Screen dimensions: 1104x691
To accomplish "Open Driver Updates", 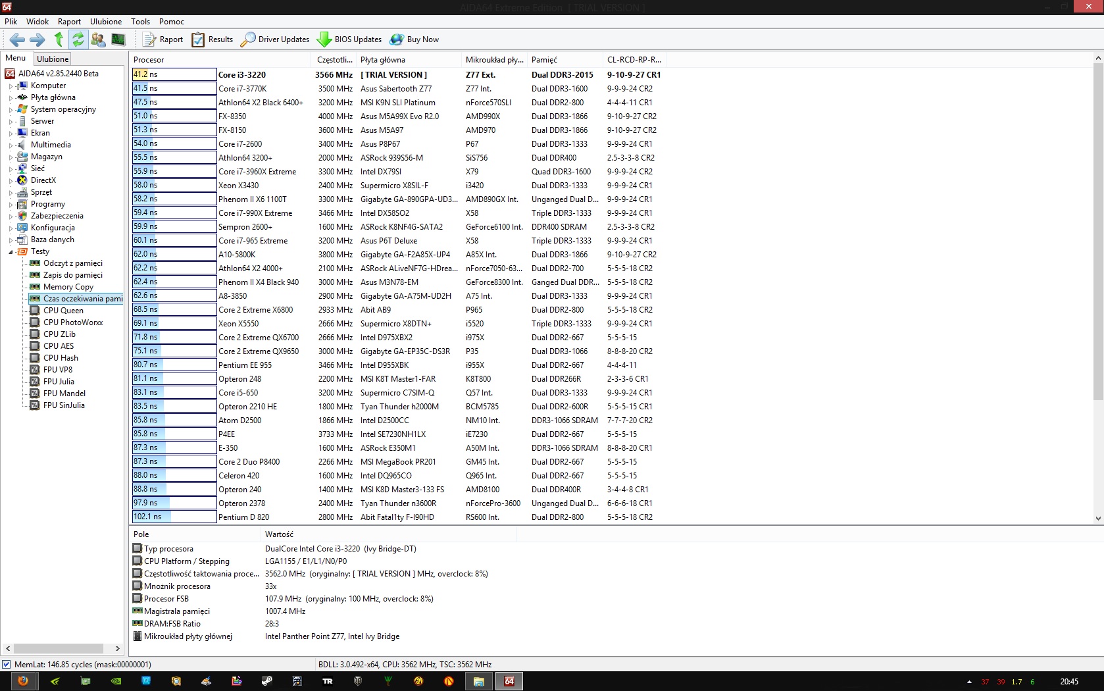I will click(275, 39).
